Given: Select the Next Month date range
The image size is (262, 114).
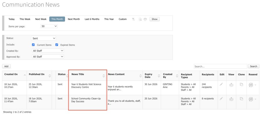Looking at the screenshot, I should pos(74,19).
